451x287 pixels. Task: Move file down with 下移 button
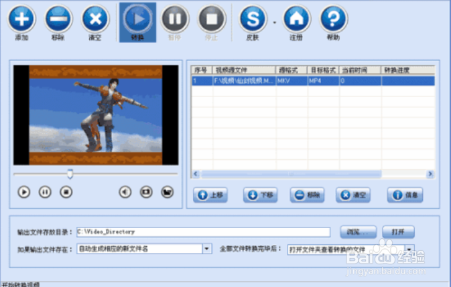click(x=260, y=195)
